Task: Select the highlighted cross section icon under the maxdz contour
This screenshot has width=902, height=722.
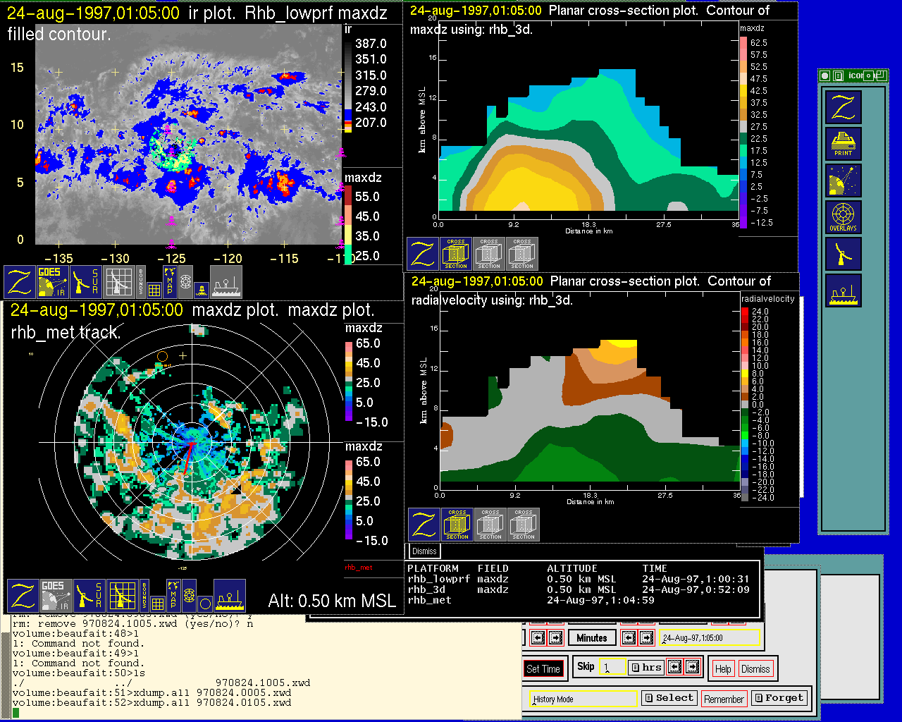Action: coord(456,255)
